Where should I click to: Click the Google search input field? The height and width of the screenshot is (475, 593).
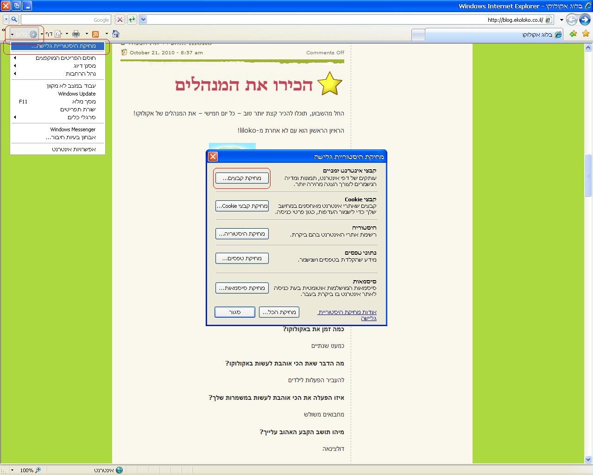[65, 19]
